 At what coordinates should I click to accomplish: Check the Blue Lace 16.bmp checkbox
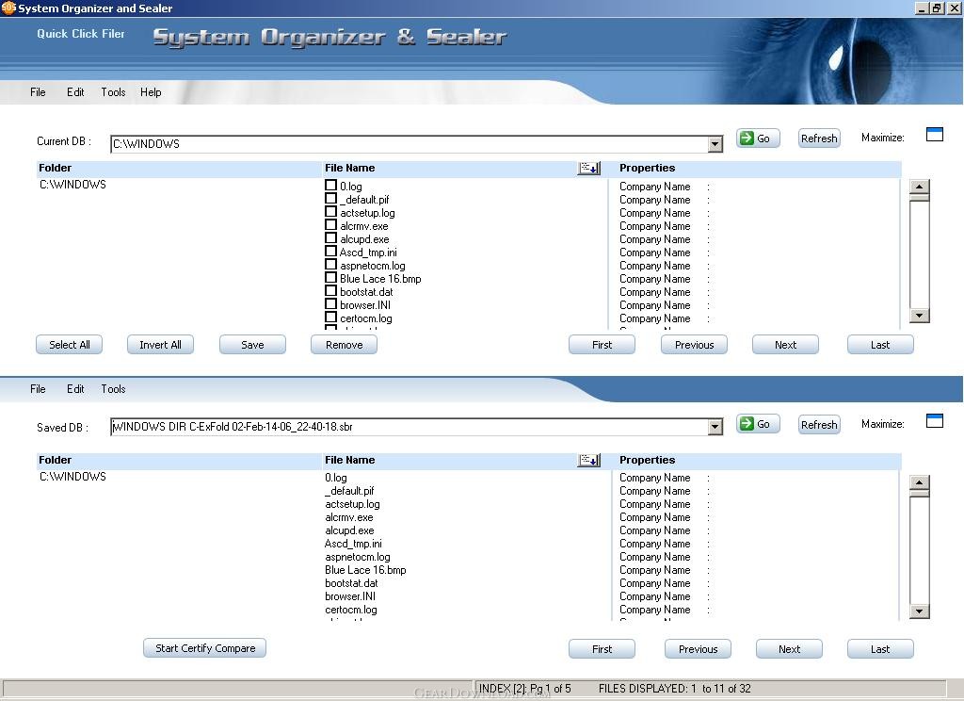tap(330, 278)
